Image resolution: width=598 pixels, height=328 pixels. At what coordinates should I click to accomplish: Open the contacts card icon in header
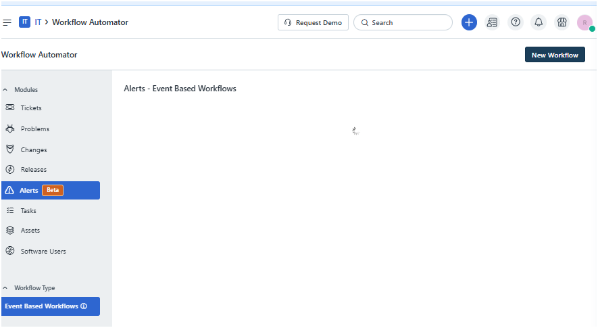click(x=492, y=22)
